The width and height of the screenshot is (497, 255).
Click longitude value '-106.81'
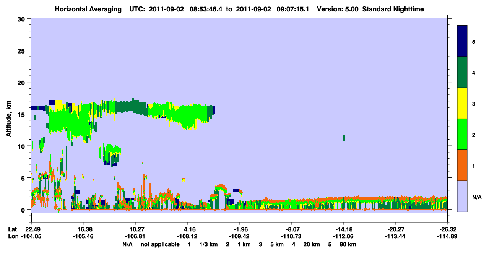[135, 236]
